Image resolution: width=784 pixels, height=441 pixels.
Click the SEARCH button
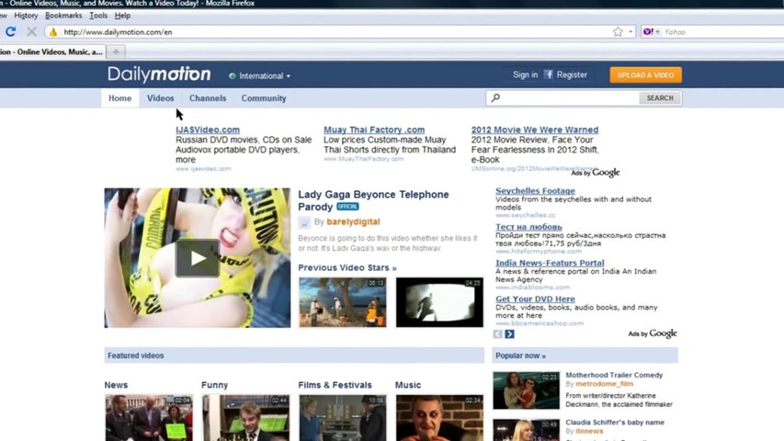coord(660,98)
